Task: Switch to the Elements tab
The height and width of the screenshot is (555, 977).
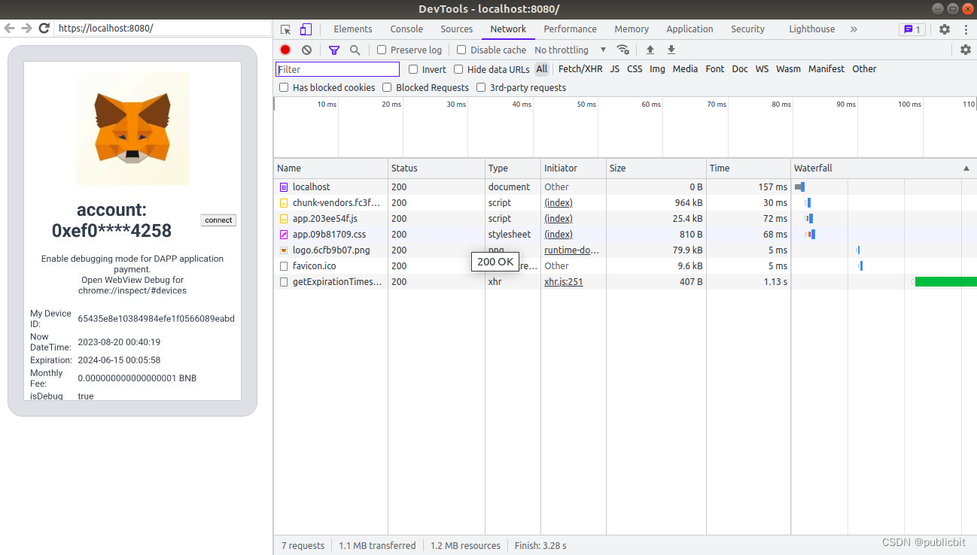Action: (x=353, y=29)
